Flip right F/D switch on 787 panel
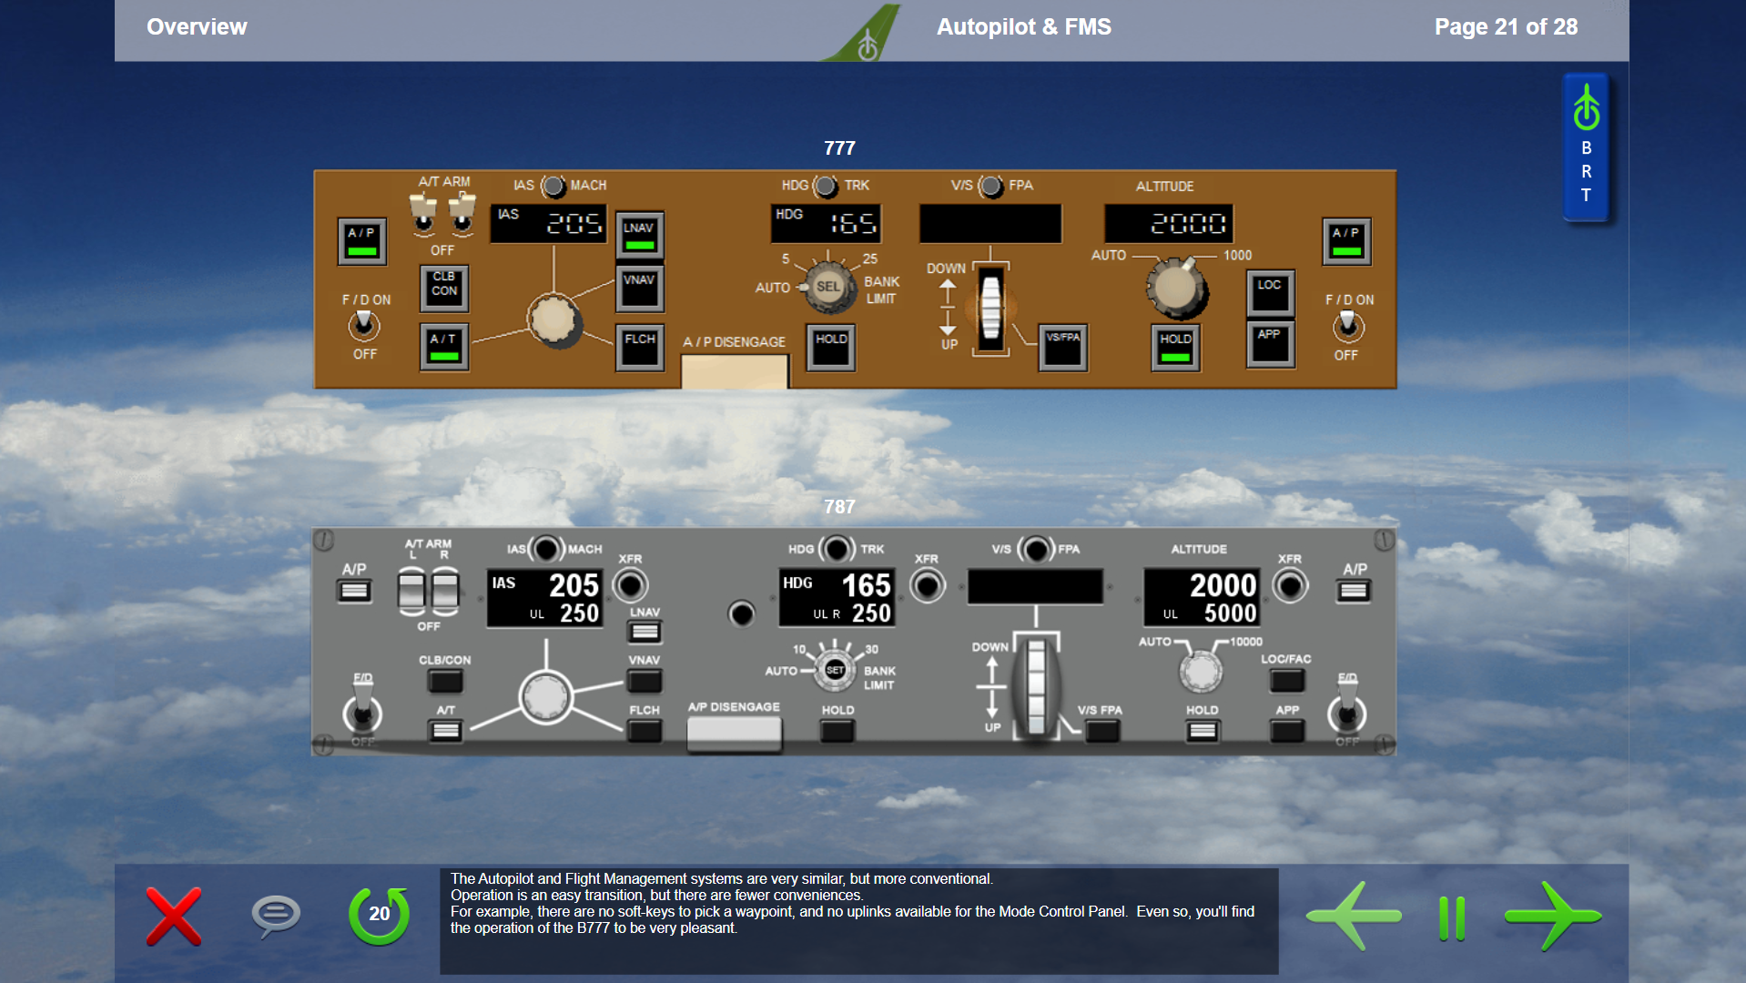This screenshot has width=1746, height=983. [x=1346, y=710]
